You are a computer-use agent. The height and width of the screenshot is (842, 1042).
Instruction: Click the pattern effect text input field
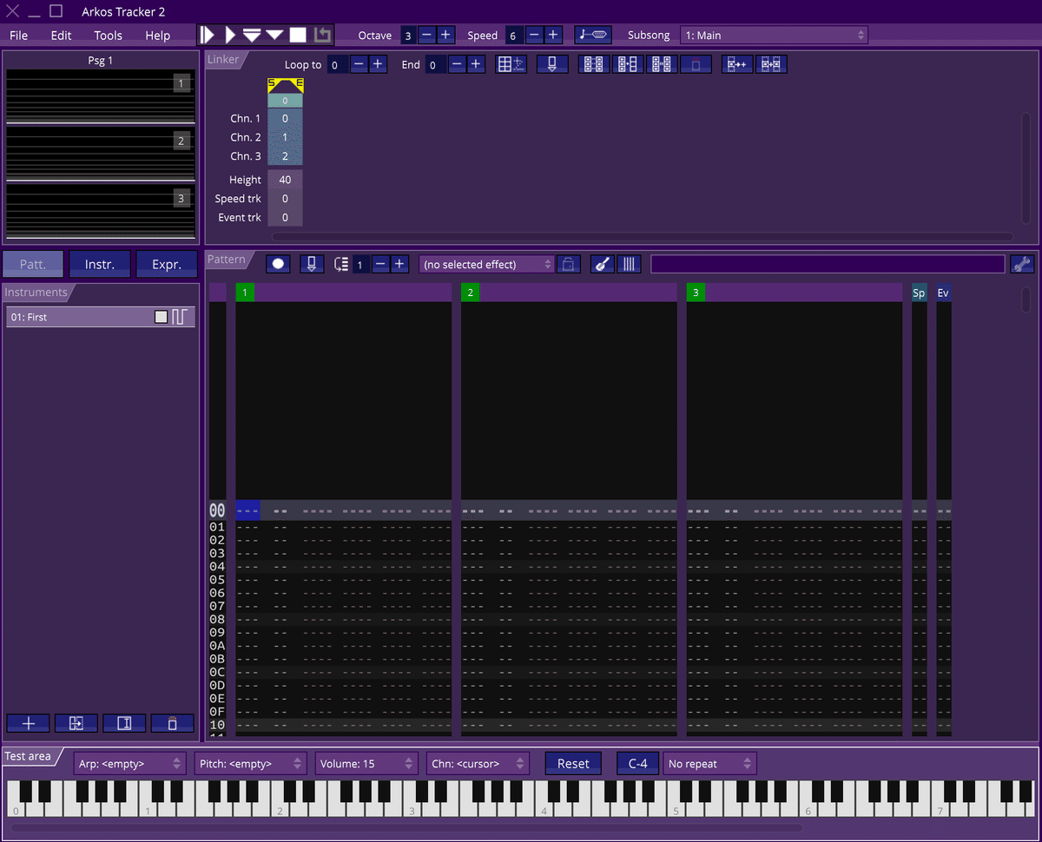(828, 264)
